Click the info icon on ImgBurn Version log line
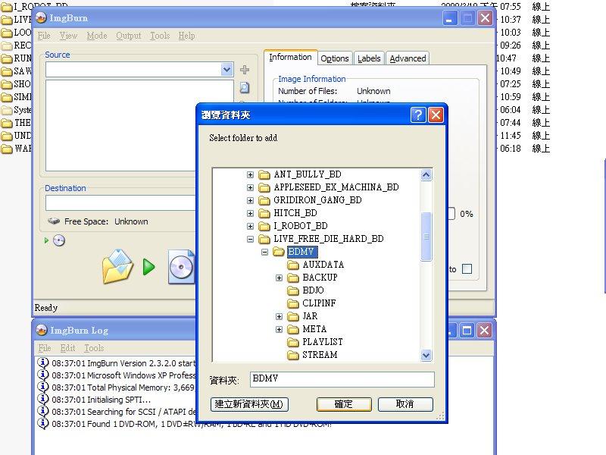The width and height of the screenshot is (606, 455). [43, 363]
